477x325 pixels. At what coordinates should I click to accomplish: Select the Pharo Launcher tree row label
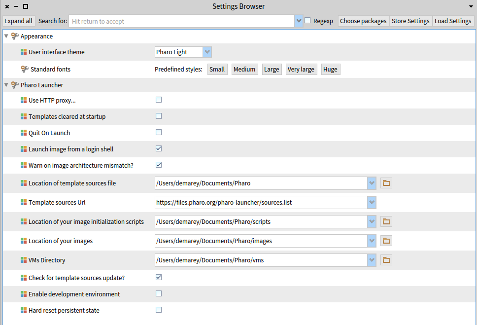pos(42,85)
